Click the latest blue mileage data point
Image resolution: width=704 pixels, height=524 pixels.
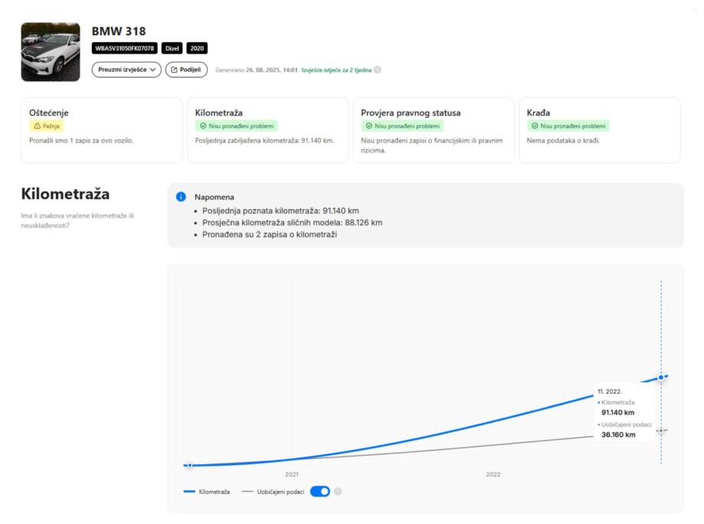point(660,378)
